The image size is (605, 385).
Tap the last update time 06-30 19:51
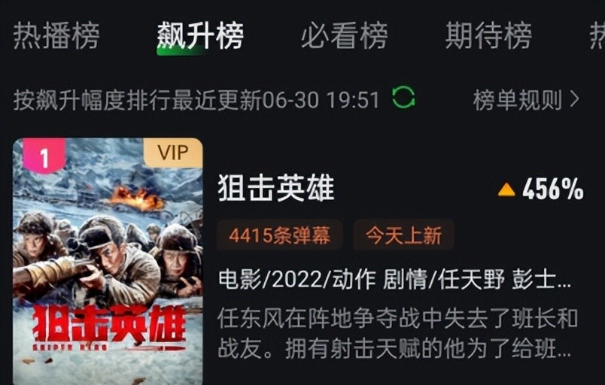321,99
